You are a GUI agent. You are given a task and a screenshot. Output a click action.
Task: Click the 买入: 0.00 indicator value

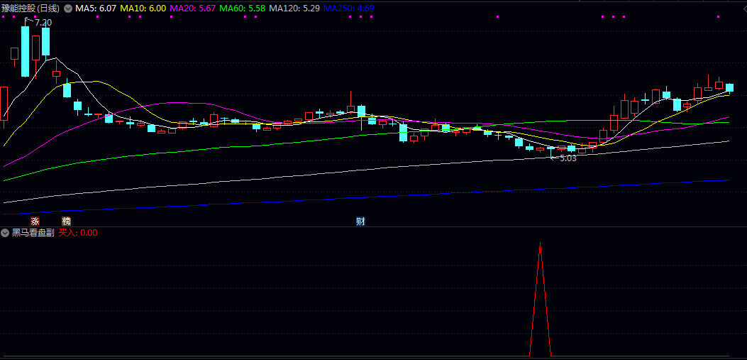point(78,232)
